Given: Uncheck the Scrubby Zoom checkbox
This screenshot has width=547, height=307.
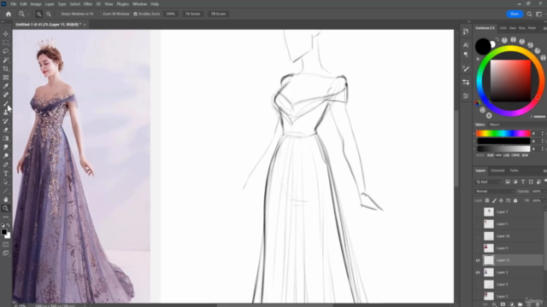Looking at the screenshot, I should (135, 14).
